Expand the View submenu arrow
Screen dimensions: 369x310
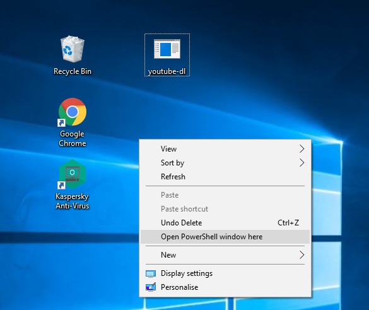point(302,149)
